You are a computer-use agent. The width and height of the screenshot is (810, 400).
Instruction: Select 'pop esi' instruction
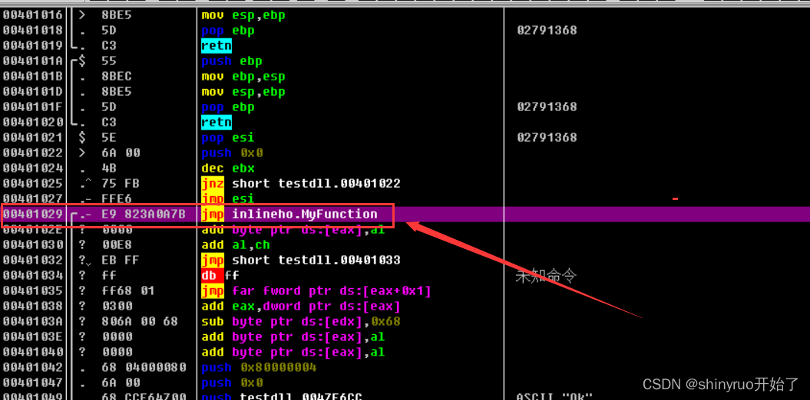click(x=228, y=138)
